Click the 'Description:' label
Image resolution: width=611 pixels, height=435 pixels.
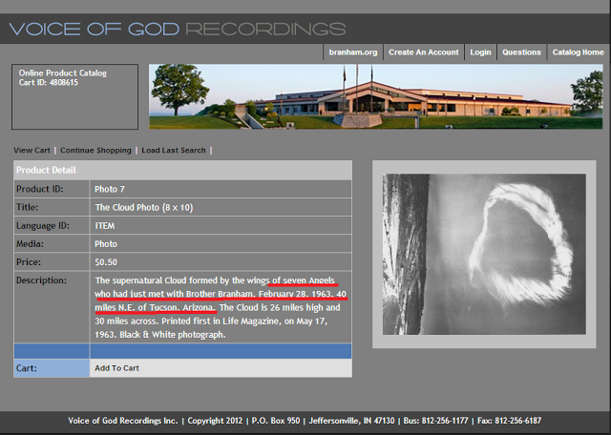pyautogui.click(x=41, y=280)
